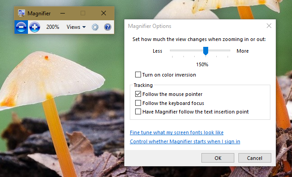Open Control whether Magnifier starts when I sign in
The image size is (292, 177).
click(185, 141)
